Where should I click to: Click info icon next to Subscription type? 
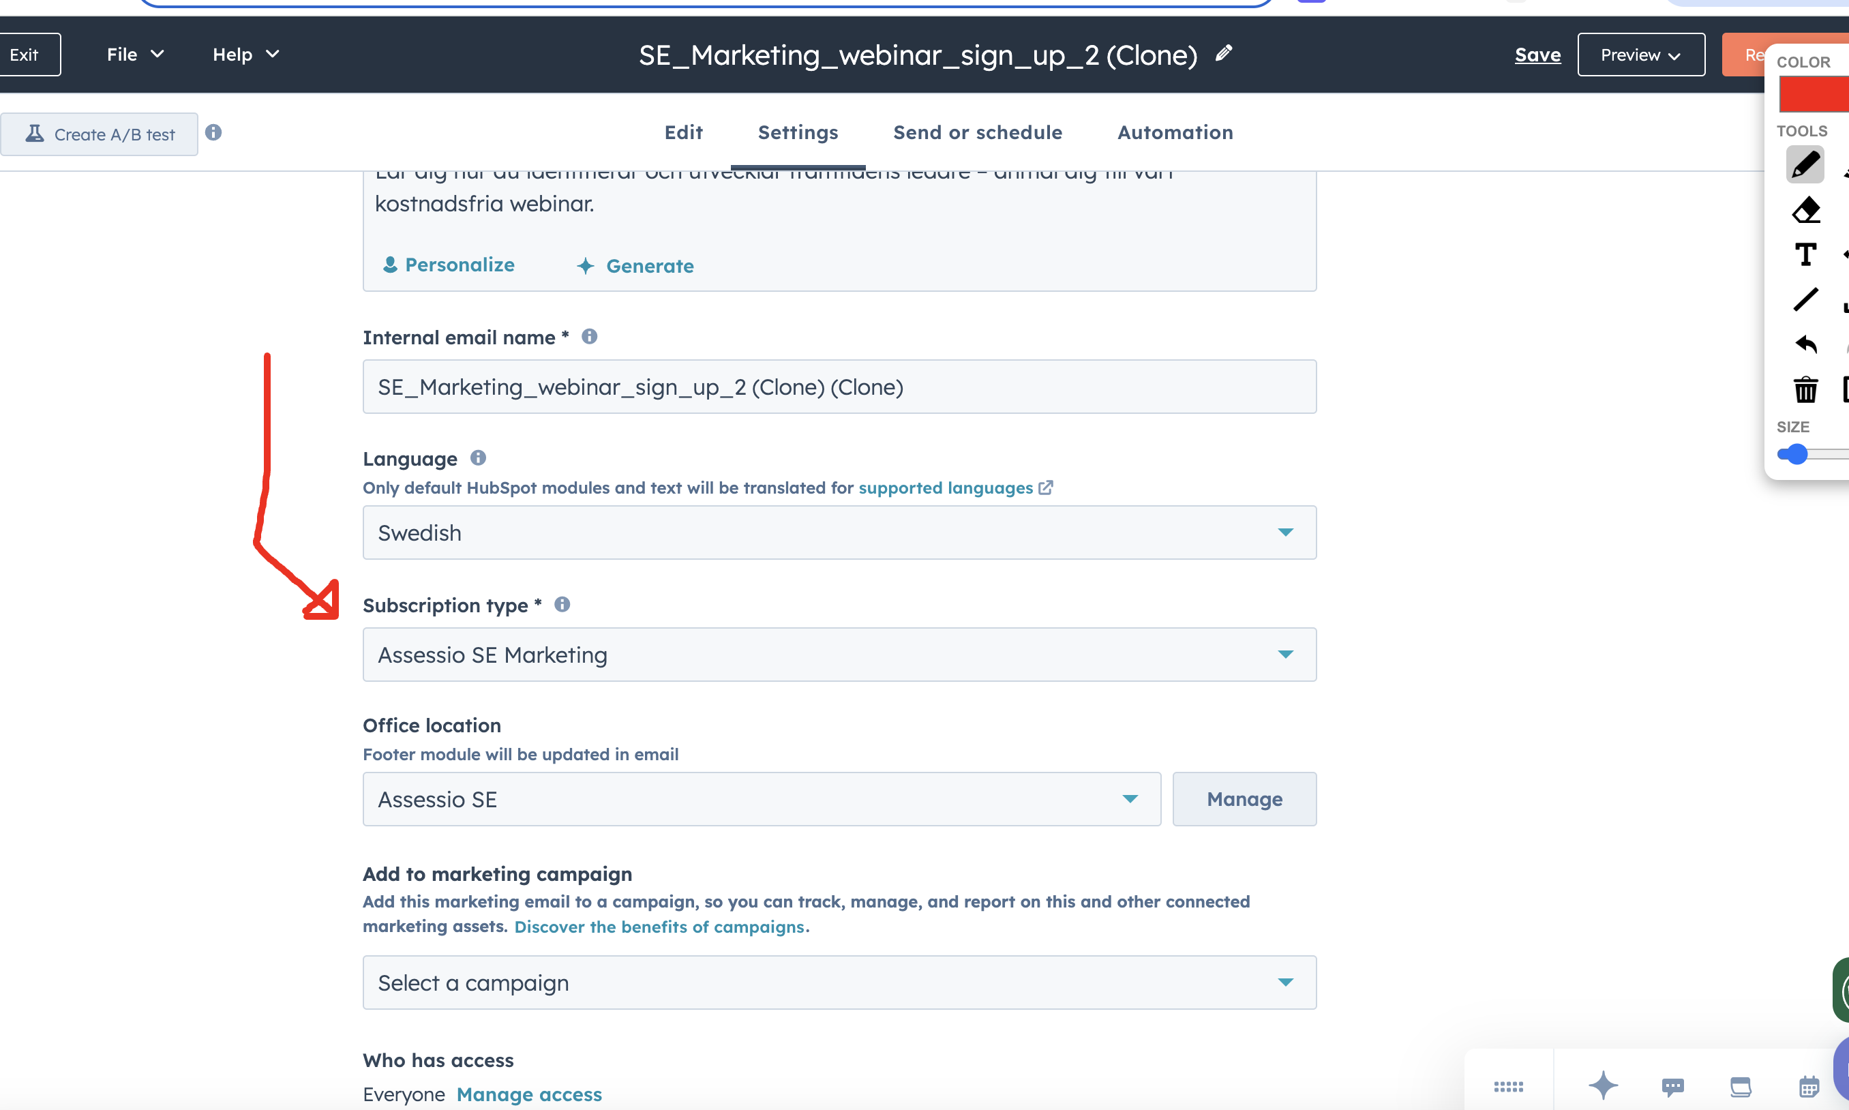coord(562,604)
